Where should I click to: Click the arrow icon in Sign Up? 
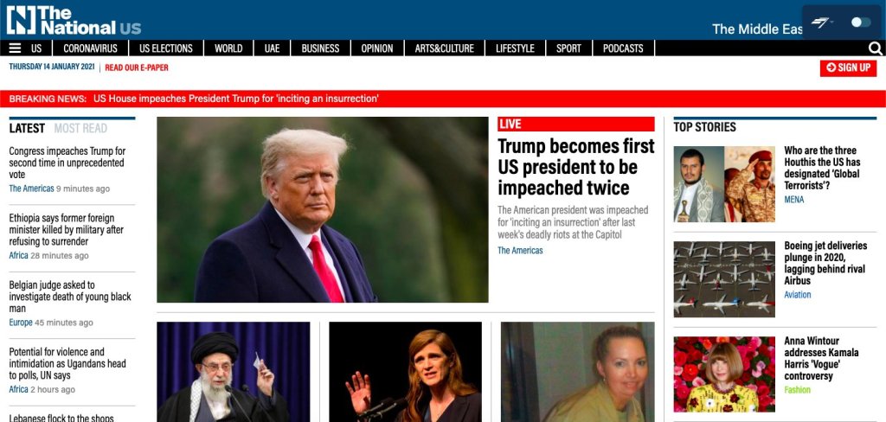[x=831, y=67]
